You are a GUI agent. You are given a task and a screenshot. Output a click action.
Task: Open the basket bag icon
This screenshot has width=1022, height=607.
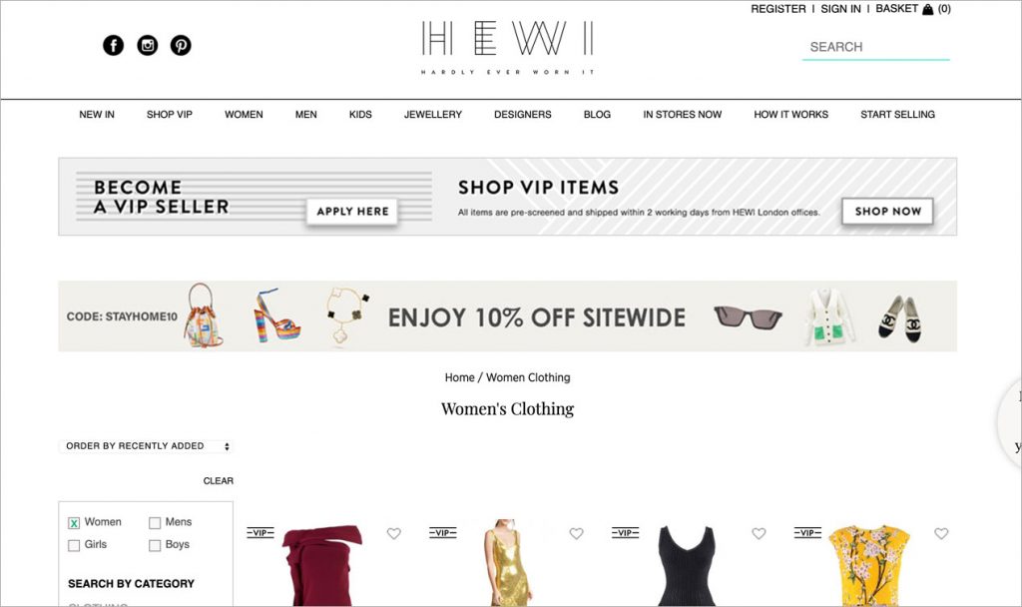pyautogui.click(x=927, y=9)
